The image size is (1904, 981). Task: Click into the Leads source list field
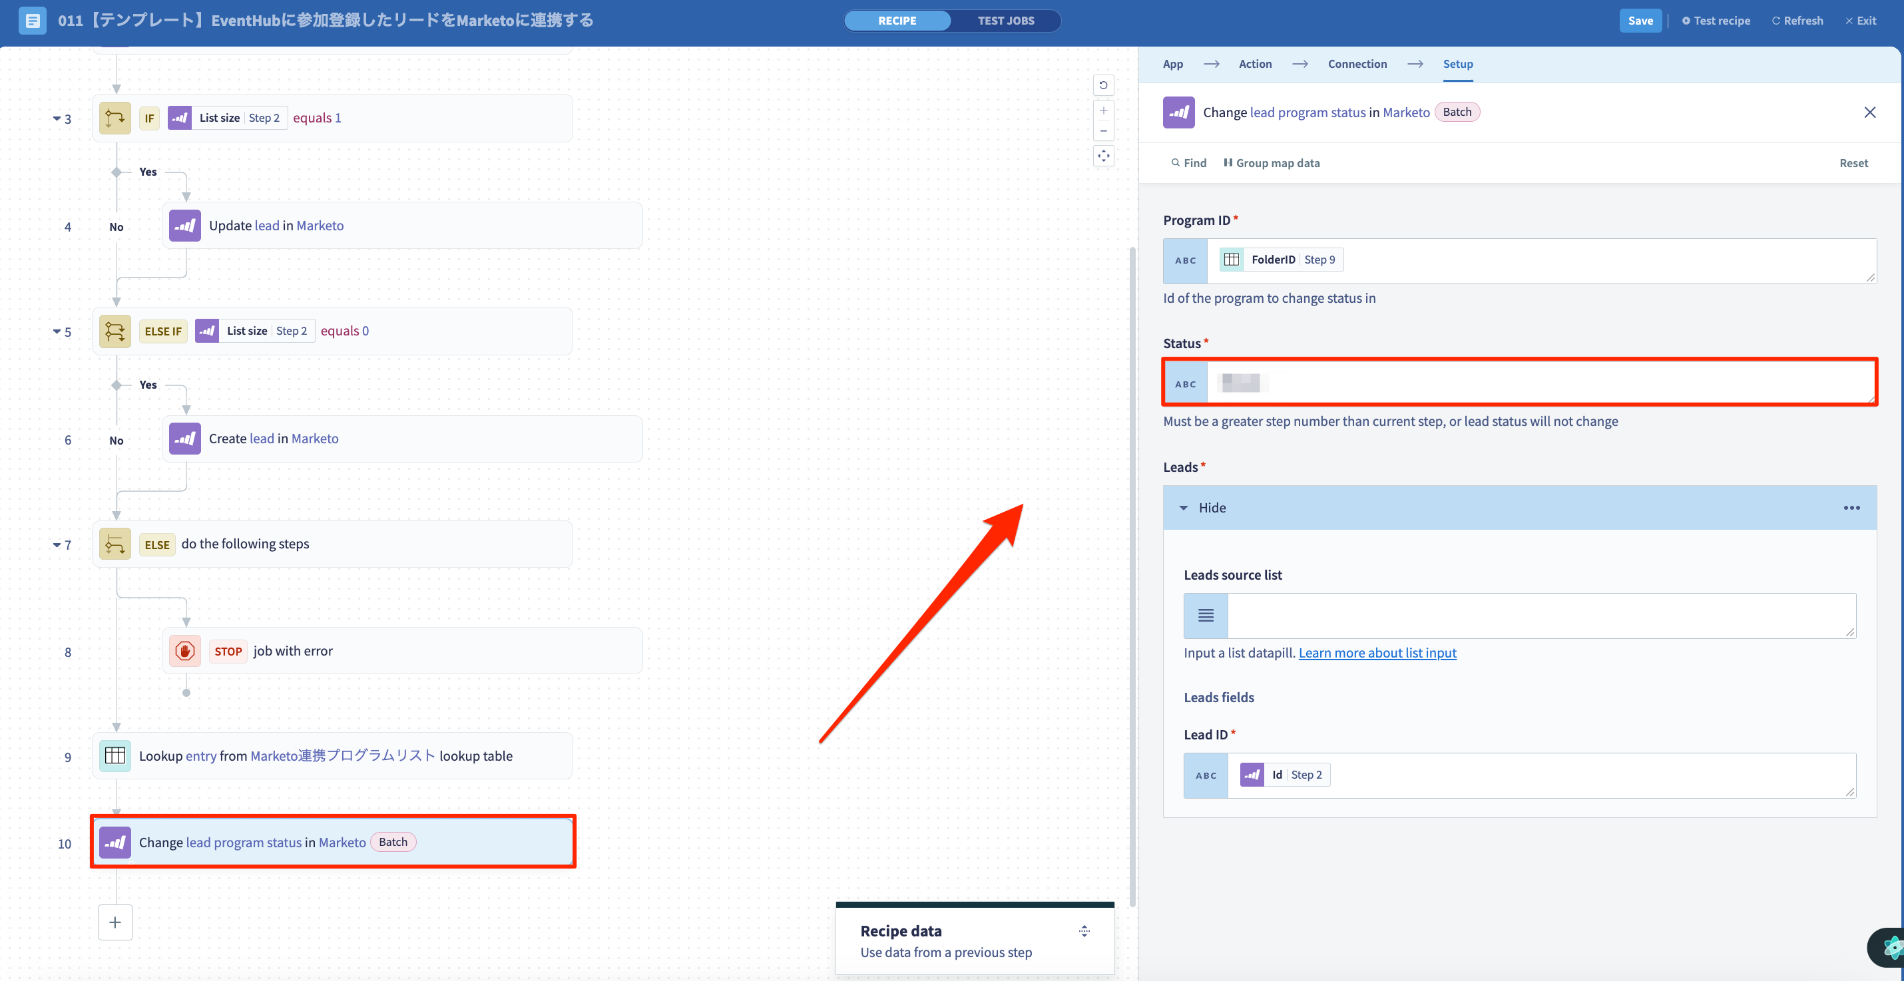1541,616
